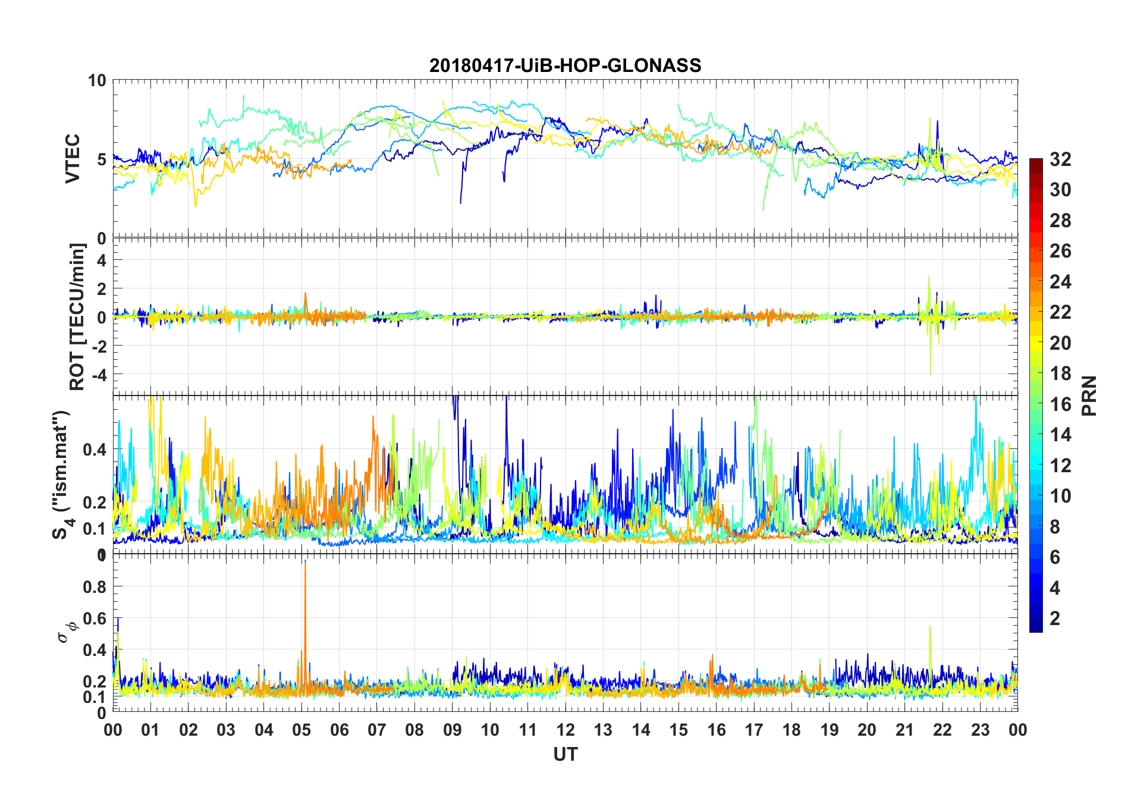1131x791 pixels.
Task: Select the VTEC y-axis label
Action: (73, 159)
